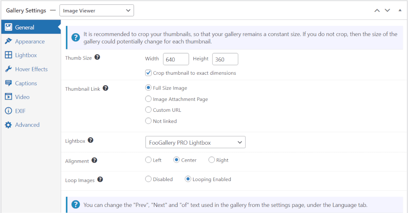Click the Advanced gear icon

click(x=8, y=125)
